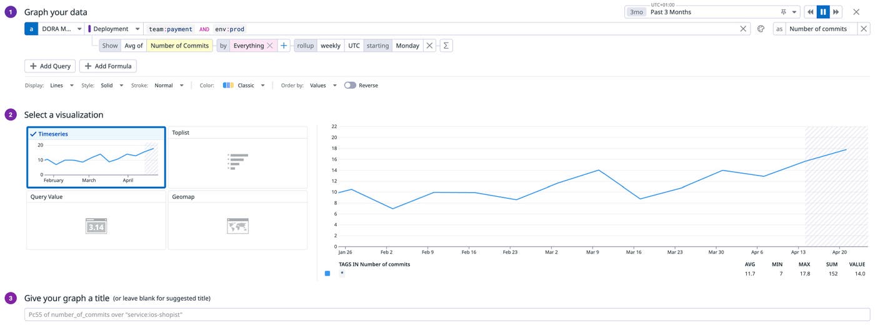Select the Toplist visualization
Image resolution: width=875 pixels, height=328 pixels.
[x=237, y=157]
